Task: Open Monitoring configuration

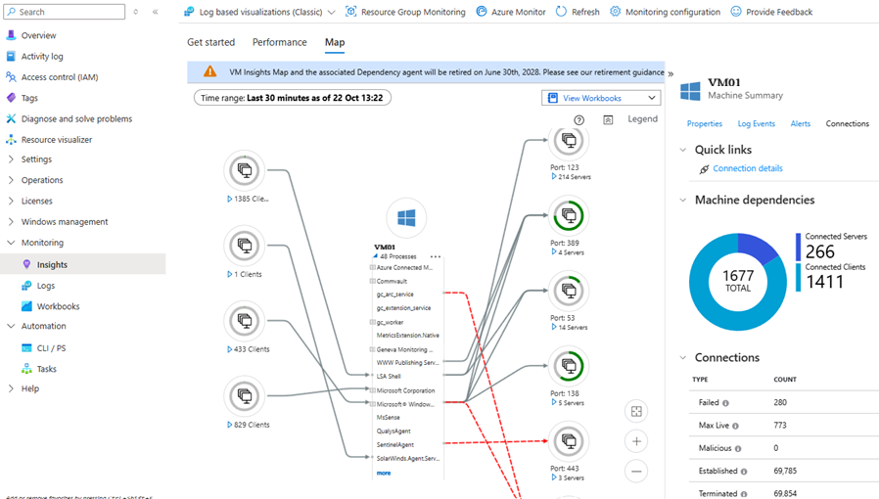Action: [x=665, y=12]
